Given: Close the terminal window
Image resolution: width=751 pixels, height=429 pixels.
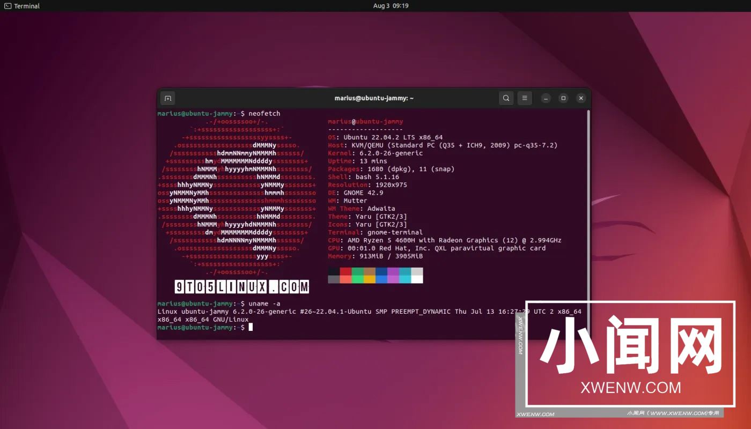Looking at the screenshot, I should (x=581, y=98).
